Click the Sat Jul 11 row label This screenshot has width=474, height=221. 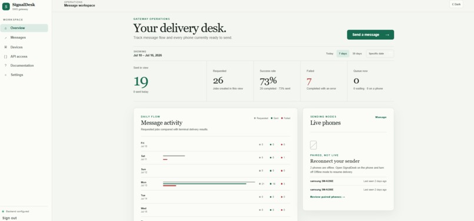point(144,157)
